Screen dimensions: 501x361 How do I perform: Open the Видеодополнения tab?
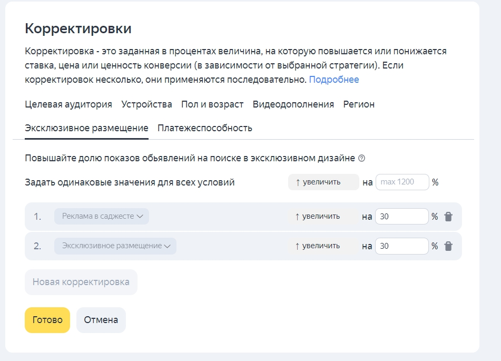point(293,104)
